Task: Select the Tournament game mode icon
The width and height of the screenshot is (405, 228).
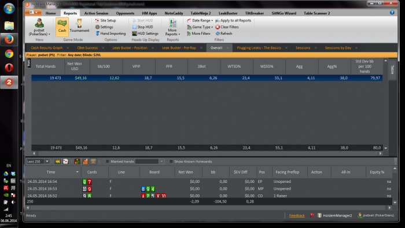Action: pos(79,26)
